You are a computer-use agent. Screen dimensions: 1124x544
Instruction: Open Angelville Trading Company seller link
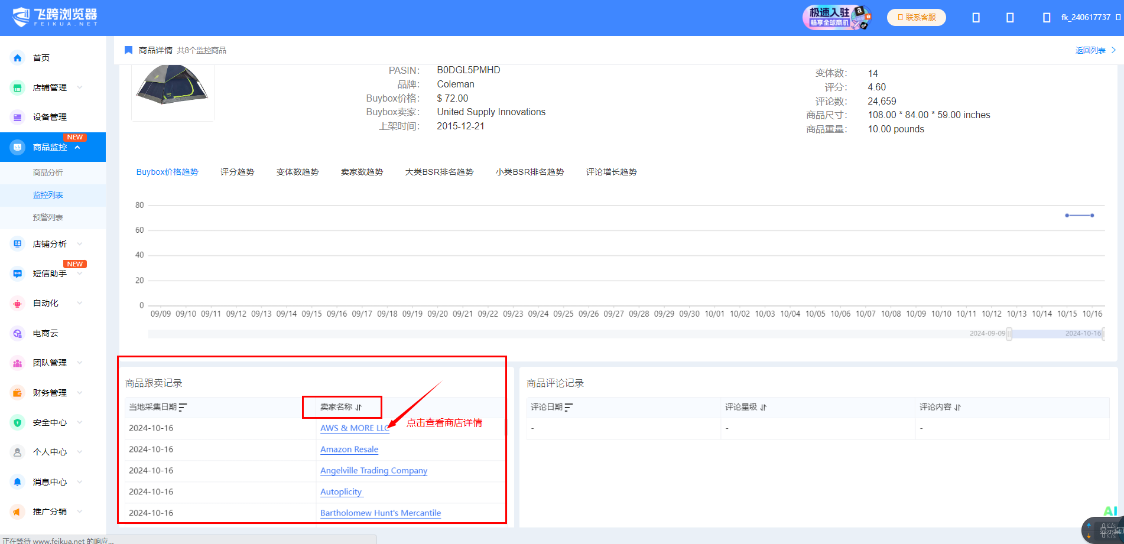tap(374, 471)
